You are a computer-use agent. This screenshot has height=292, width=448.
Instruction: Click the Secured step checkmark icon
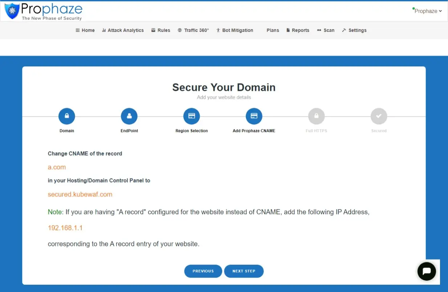(379, 116)
